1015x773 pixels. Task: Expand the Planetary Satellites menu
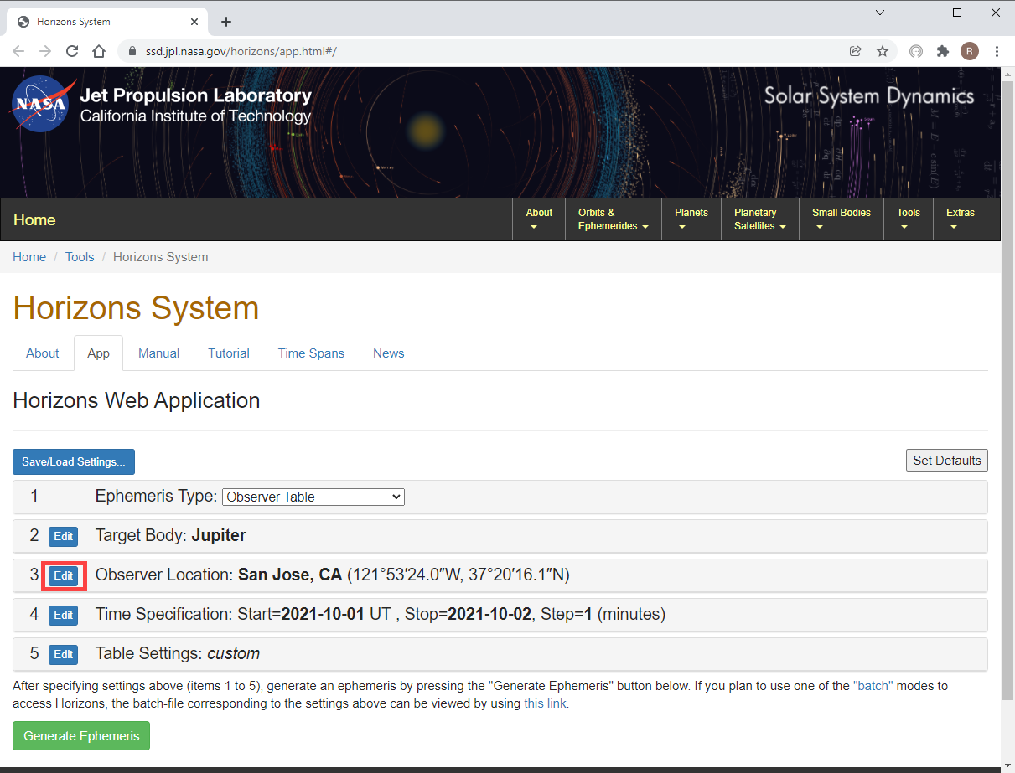[x=760, y=219]
